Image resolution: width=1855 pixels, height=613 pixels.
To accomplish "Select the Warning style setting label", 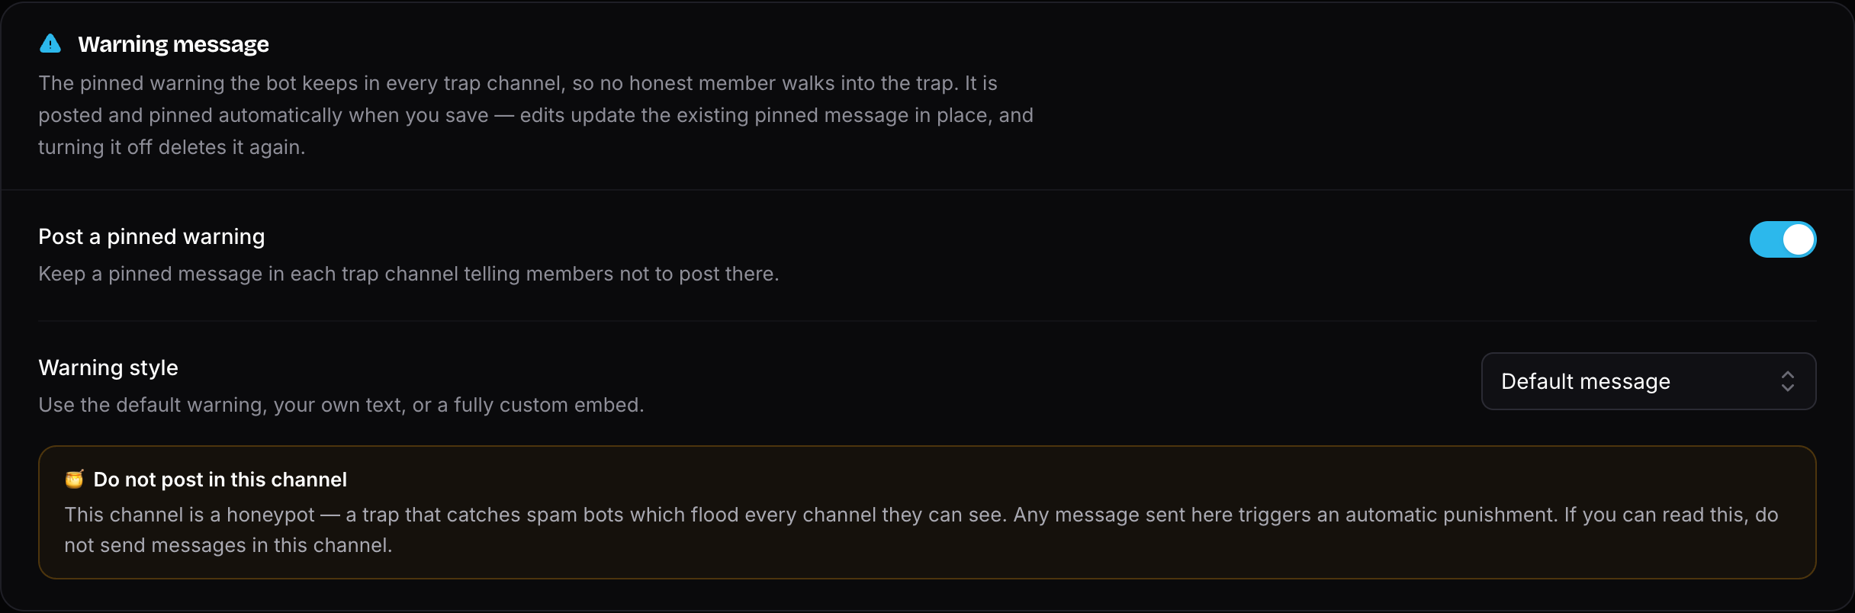I will [108, 368].
